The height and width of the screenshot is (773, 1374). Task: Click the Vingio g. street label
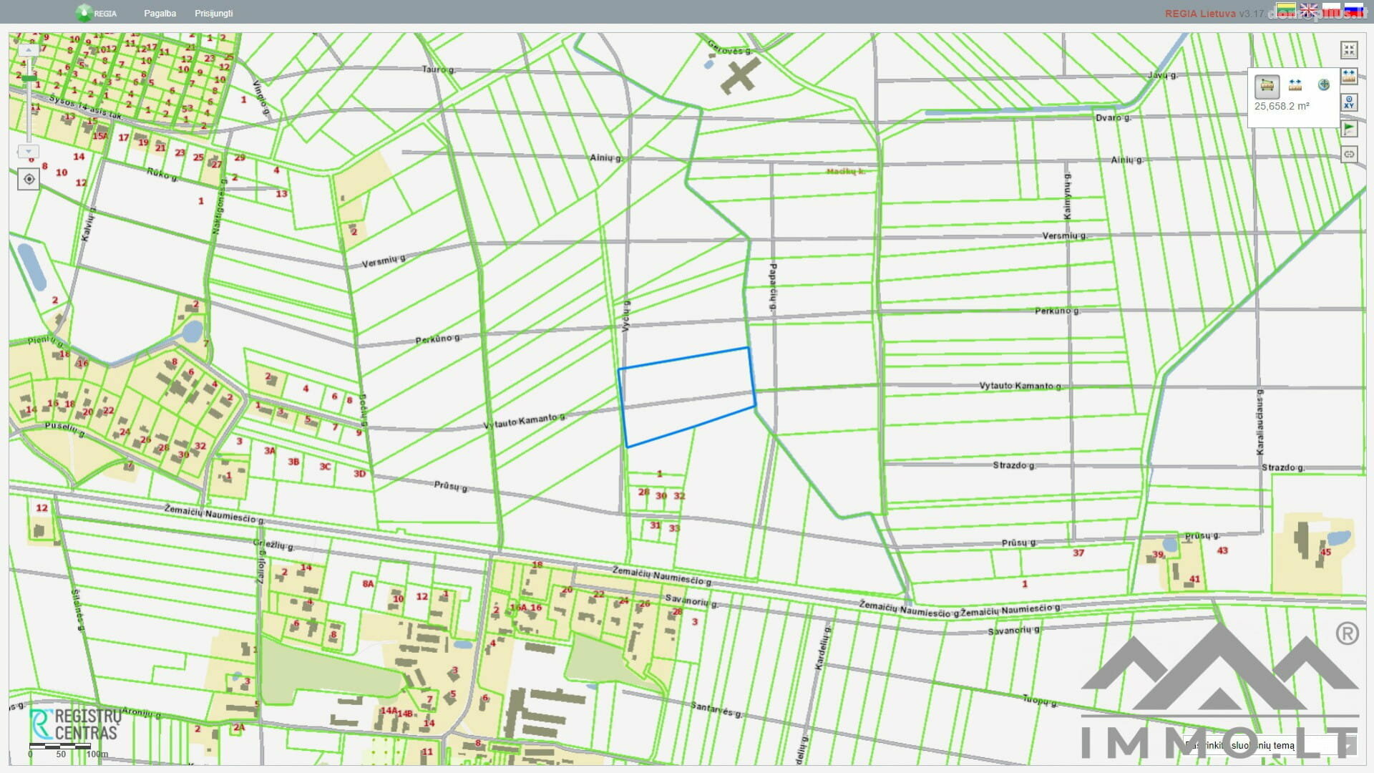coord(261,97)
